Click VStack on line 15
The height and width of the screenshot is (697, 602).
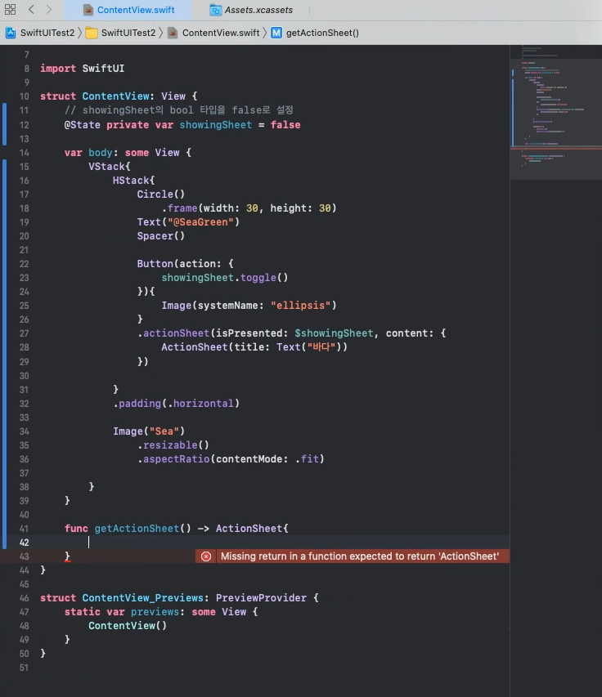(x=107, y=167)
